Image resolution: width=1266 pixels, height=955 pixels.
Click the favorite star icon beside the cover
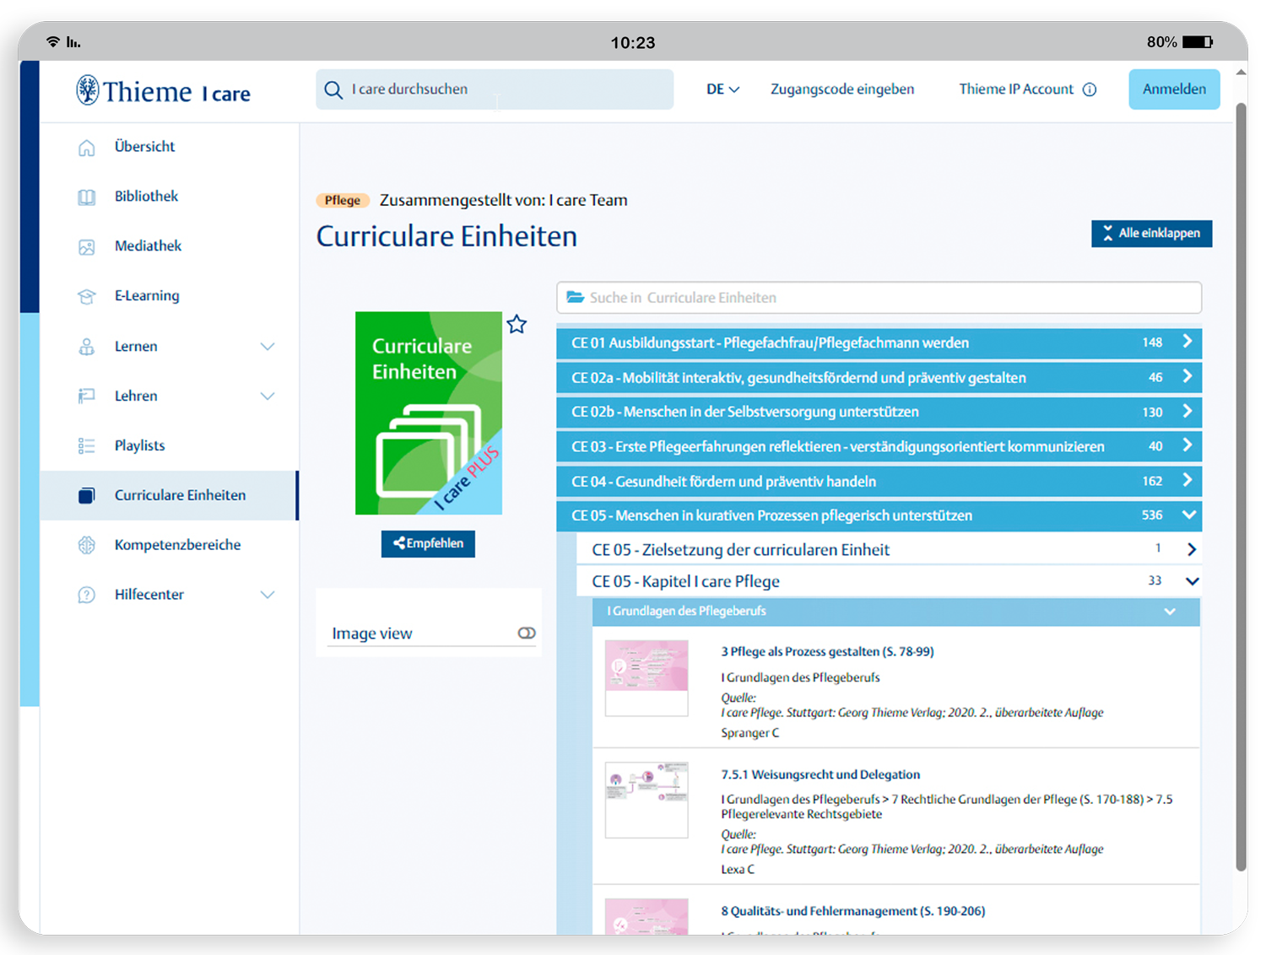[517, 324]
